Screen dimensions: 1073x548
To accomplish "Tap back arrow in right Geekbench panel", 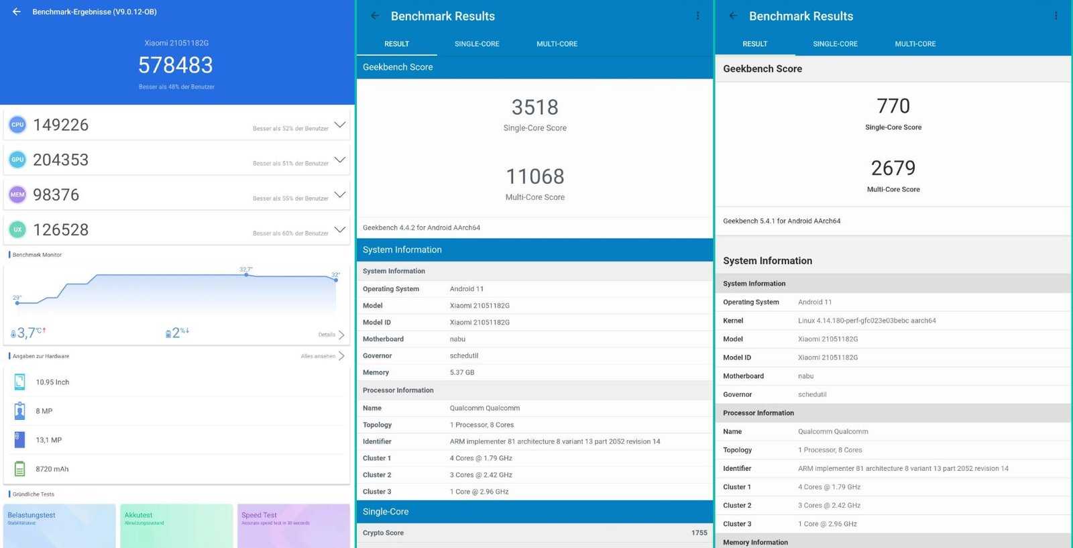I will coord(734,15).
